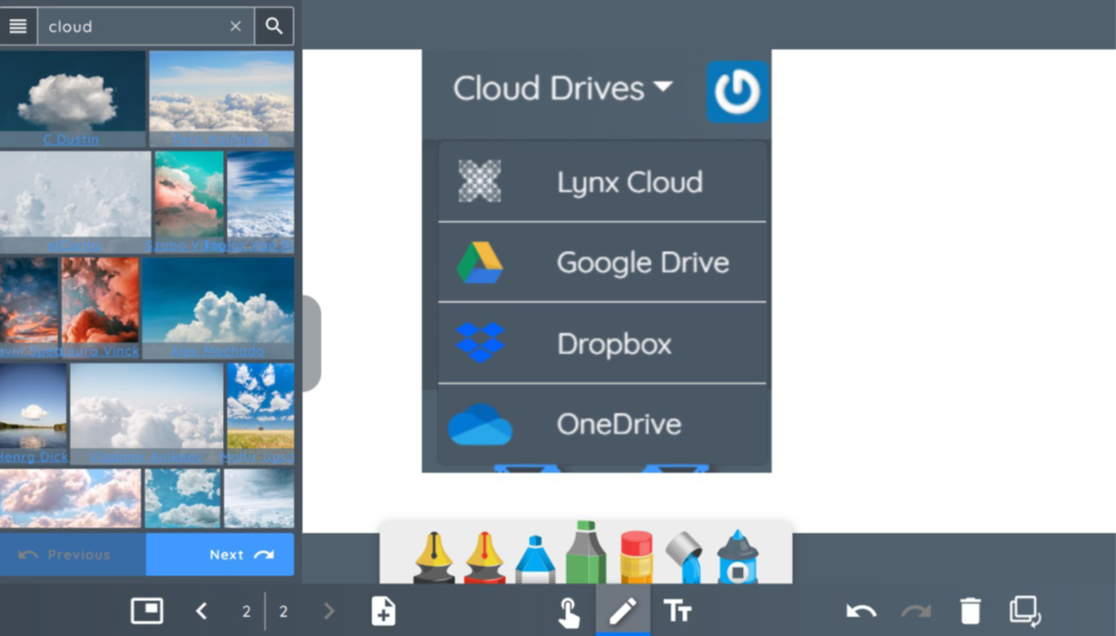
Task: Select the blue pen tool
Action: 535,559
